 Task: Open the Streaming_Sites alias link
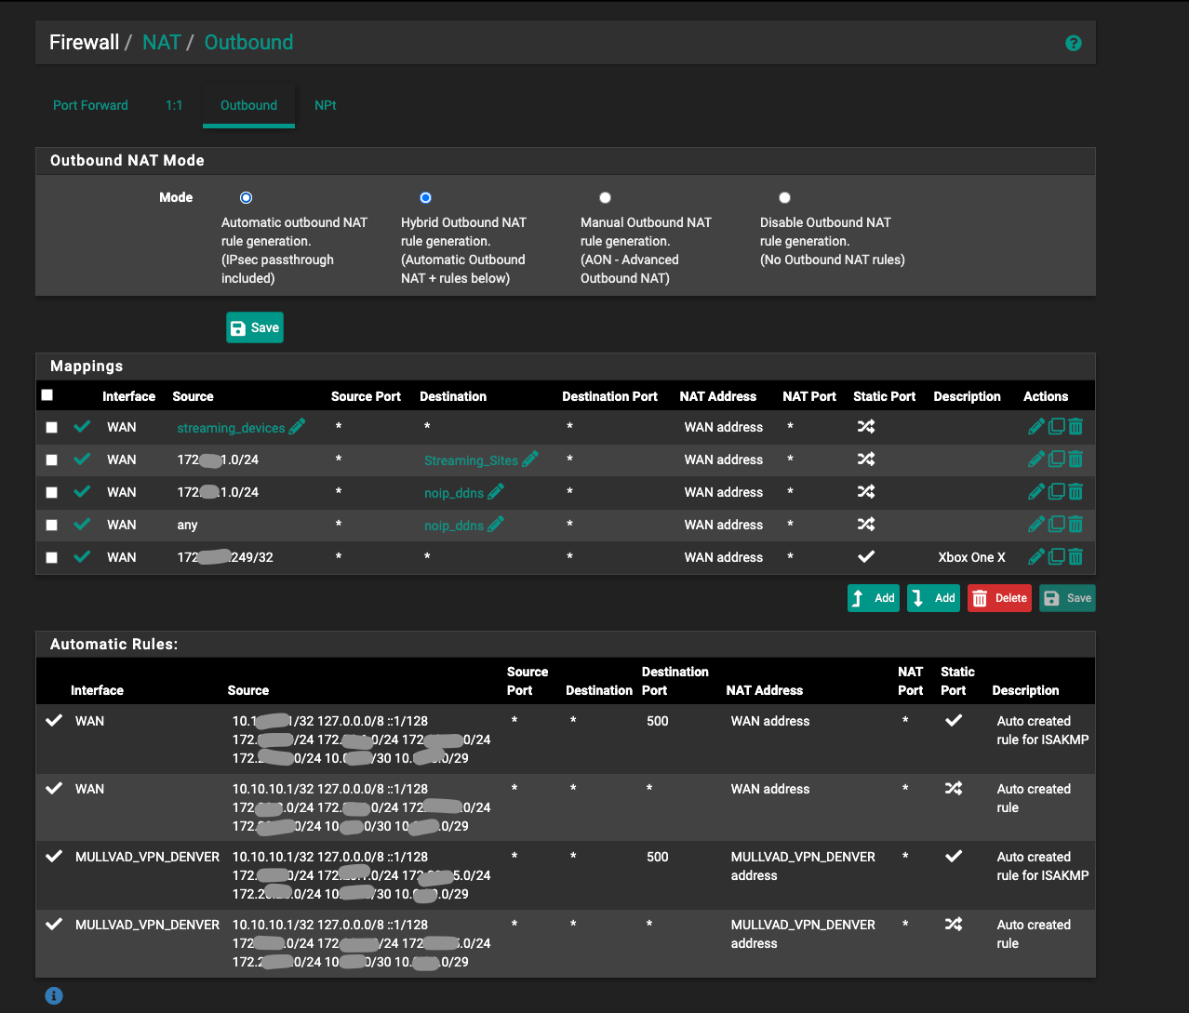pyautogui.click(x=471, y=460)
